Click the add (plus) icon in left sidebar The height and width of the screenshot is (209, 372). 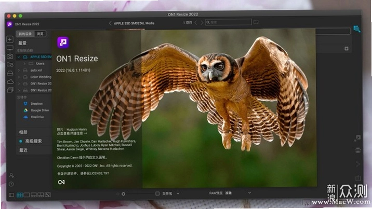10,39
